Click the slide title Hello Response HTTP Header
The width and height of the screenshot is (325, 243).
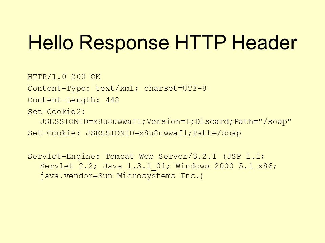tap(163, 43)
